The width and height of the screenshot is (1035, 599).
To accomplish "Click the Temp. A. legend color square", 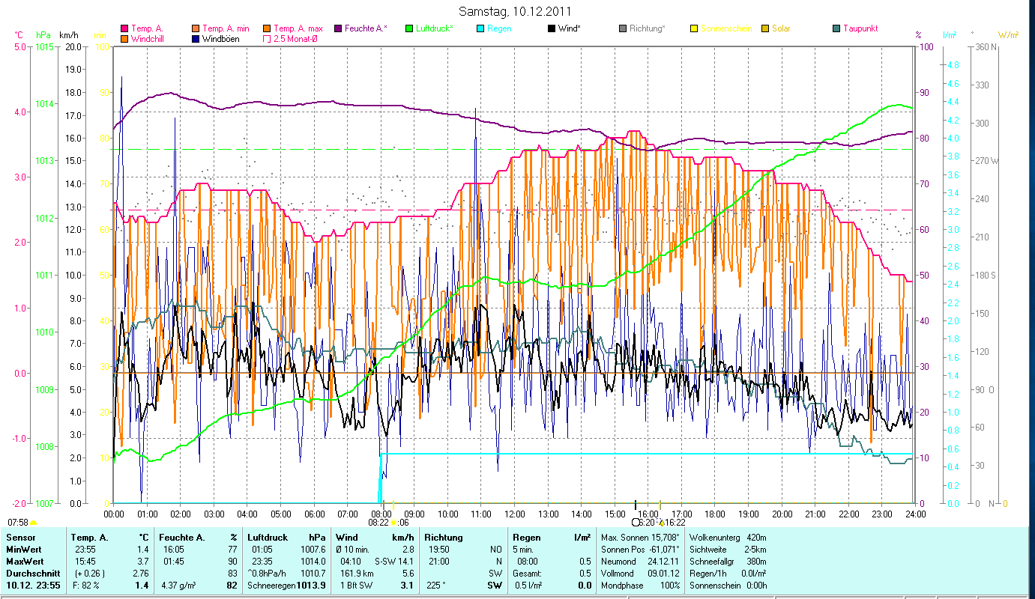I will pos(125,29).
